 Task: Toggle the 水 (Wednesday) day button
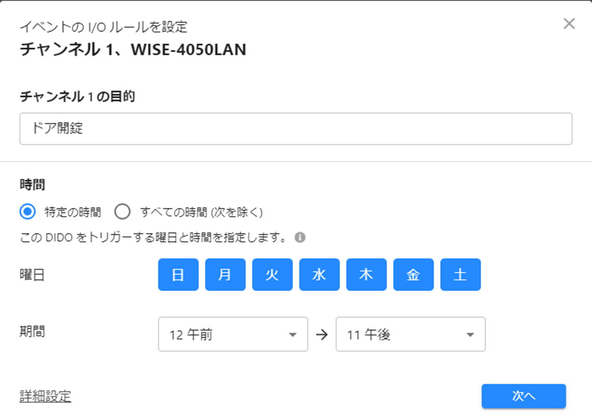click(x=320, y=275)
